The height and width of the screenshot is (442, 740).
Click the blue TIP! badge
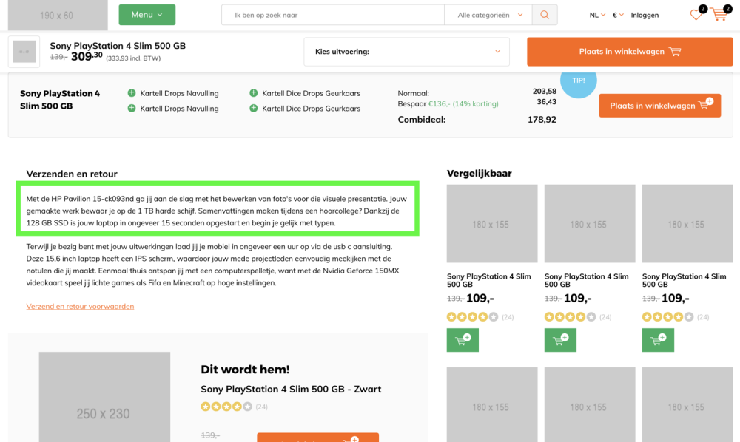[x=579, y=81]
